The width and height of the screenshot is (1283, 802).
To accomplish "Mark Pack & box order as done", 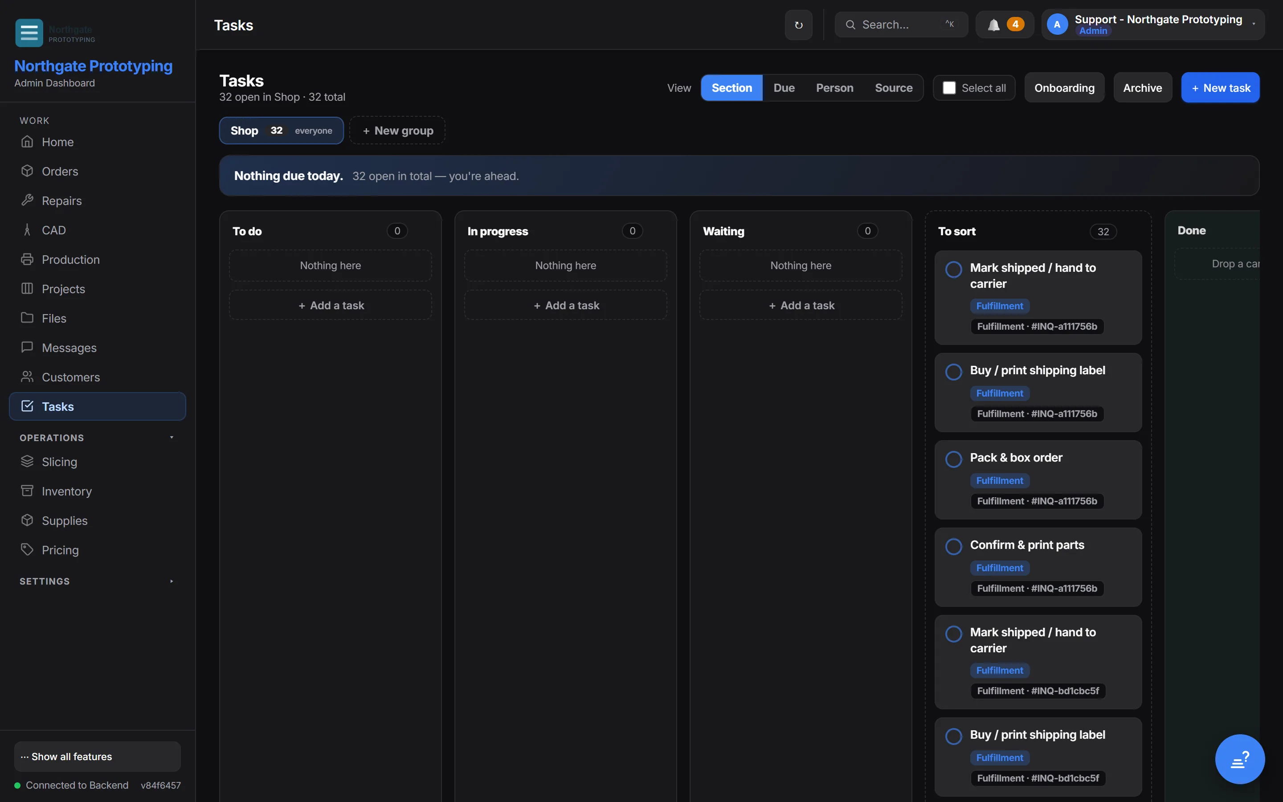I will pyautogui.click(x=953, y=459).
